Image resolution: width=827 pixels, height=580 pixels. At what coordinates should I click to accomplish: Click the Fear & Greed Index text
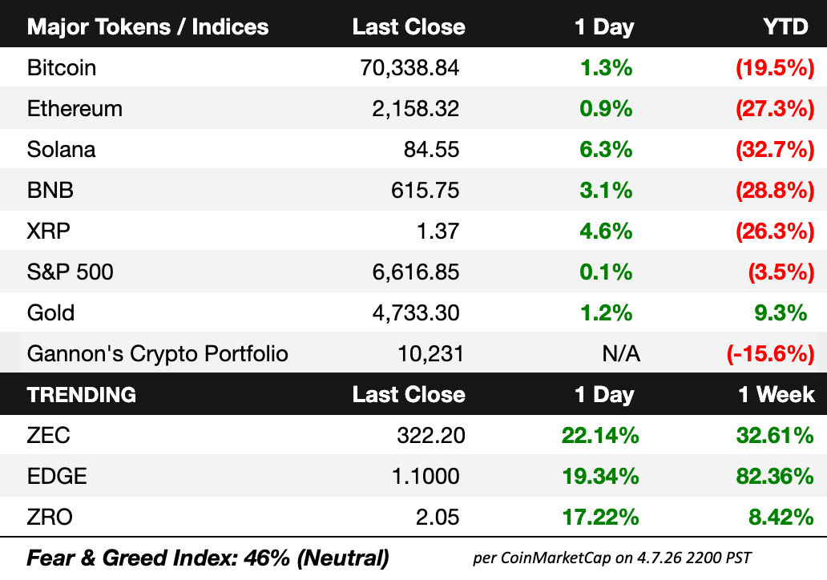(208, 558)
